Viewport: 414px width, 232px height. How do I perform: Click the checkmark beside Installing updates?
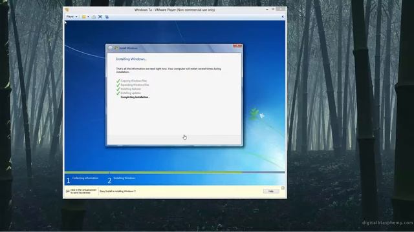(x=118, y=93)
